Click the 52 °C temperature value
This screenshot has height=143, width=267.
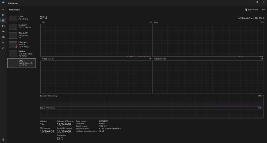[x=60, y=139]
